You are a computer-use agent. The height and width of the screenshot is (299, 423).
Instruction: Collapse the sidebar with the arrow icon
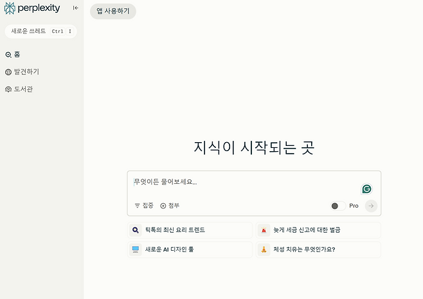pyautogui.click(x=76, y=8)
